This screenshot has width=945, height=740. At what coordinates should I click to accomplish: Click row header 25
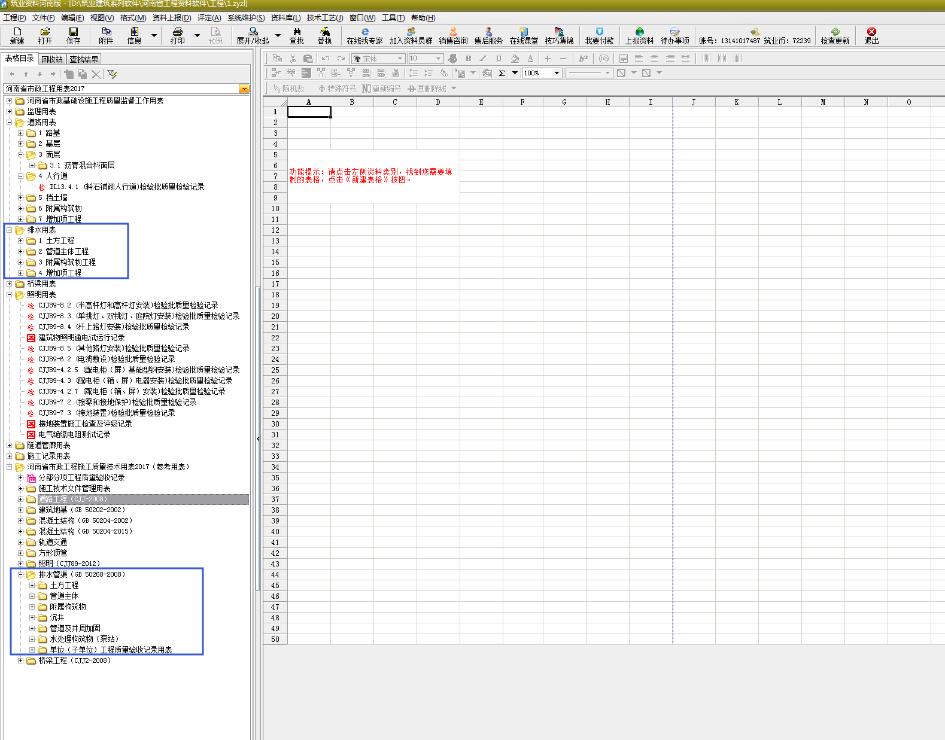[275, 370]
